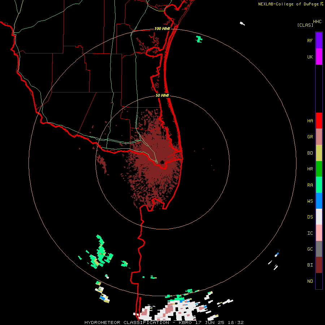
Task: Click the GC legend label
Action: [310, 249]
